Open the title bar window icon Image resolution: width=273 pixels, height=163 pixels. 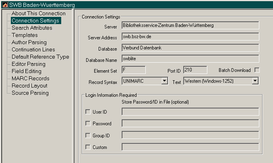click(x=4, y=4)
